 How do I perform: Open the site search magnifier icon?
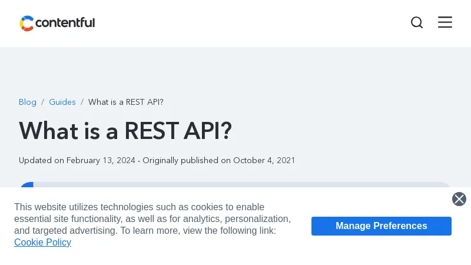[x=417, y=22]
